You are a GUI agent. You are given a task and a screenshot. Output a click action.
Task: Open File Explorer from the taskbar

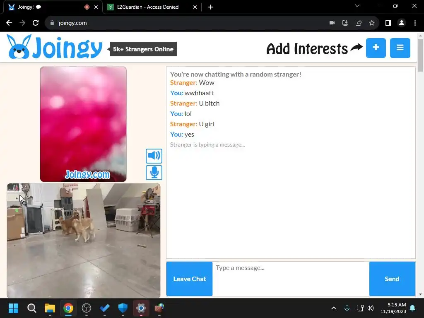50,308
